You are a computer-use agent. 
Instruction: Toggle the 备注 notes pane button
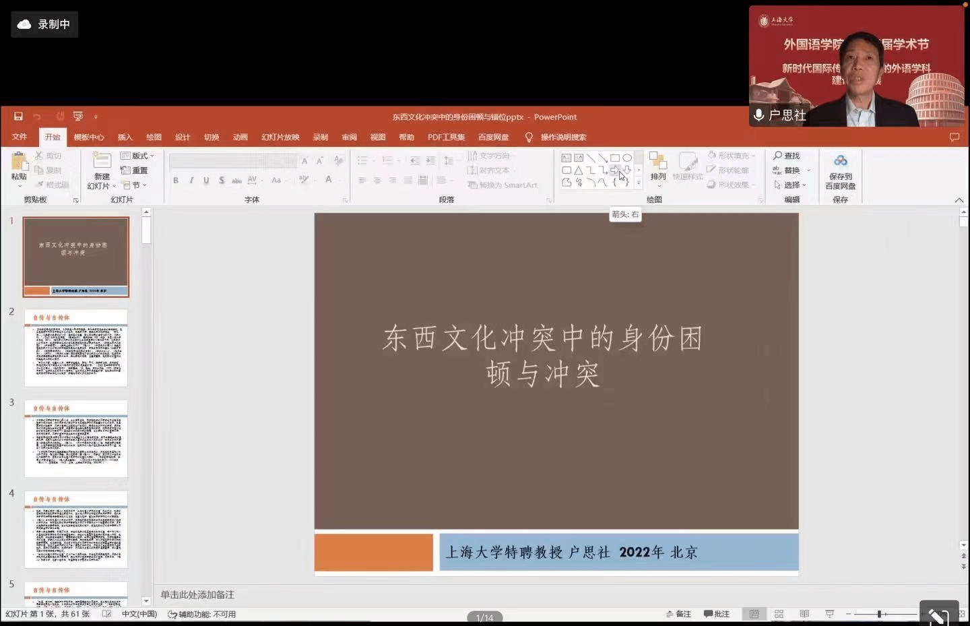(x=679, y=614)
